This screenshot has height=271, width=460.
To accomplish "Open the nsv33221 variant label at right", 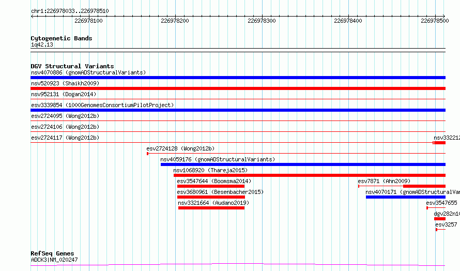I will [x=447, y=138].
